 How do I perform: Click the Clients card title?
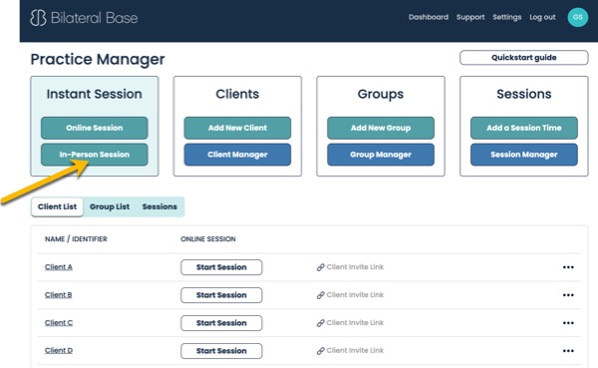coord(237,94)
